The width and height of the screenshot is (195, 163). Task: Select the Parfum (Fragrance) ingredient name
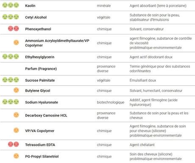click(x=41, y=69)
